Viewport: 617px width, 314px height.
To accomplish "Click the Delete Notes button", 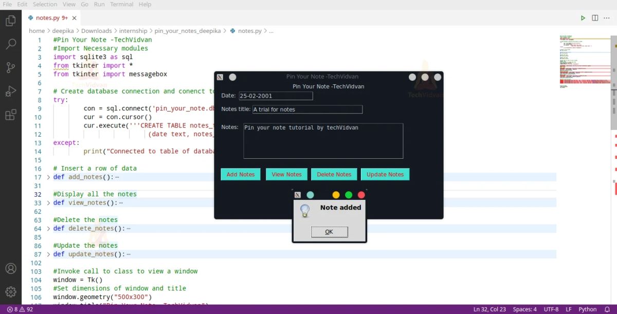I will (x=334, y=174).
